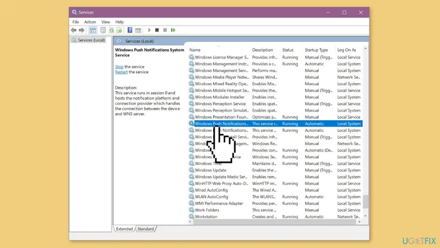Viewport: 440px width, 248px height.
Task: Click the Stop Service square icon
Action: (157, 30)
